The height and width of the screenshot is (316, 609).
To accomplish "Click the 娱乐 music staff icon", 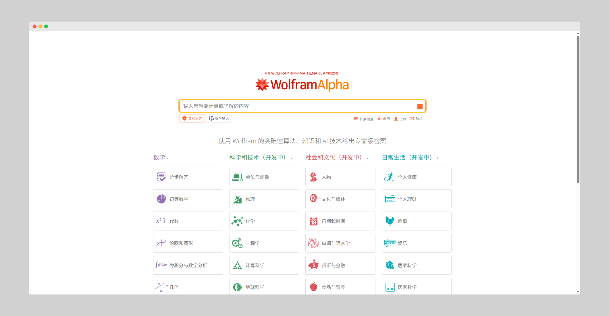I will click(x=390, y=243).
